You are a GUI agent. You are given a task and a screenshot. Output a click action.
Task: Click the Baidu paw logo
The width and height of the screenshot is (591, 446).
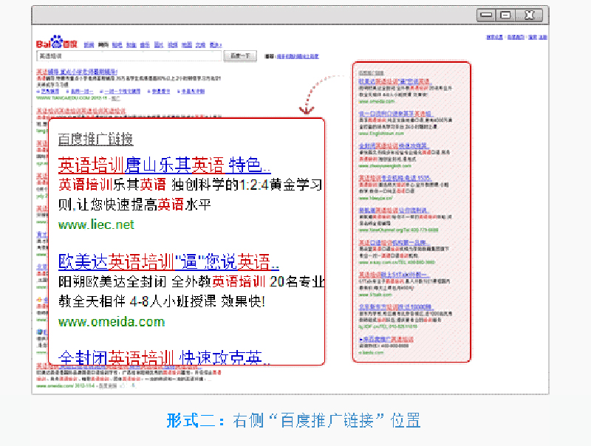coord(57,42)
